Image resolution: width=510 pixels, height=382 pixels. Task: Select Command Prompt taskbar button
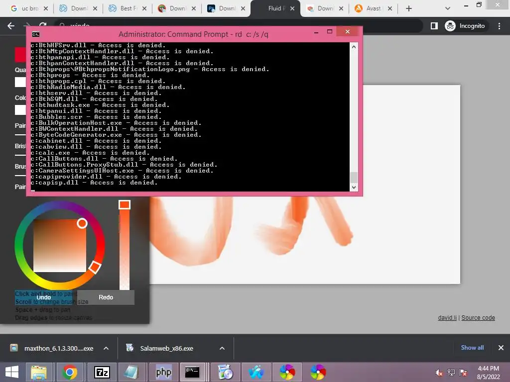pyautogui.click(x=193, y=372)
